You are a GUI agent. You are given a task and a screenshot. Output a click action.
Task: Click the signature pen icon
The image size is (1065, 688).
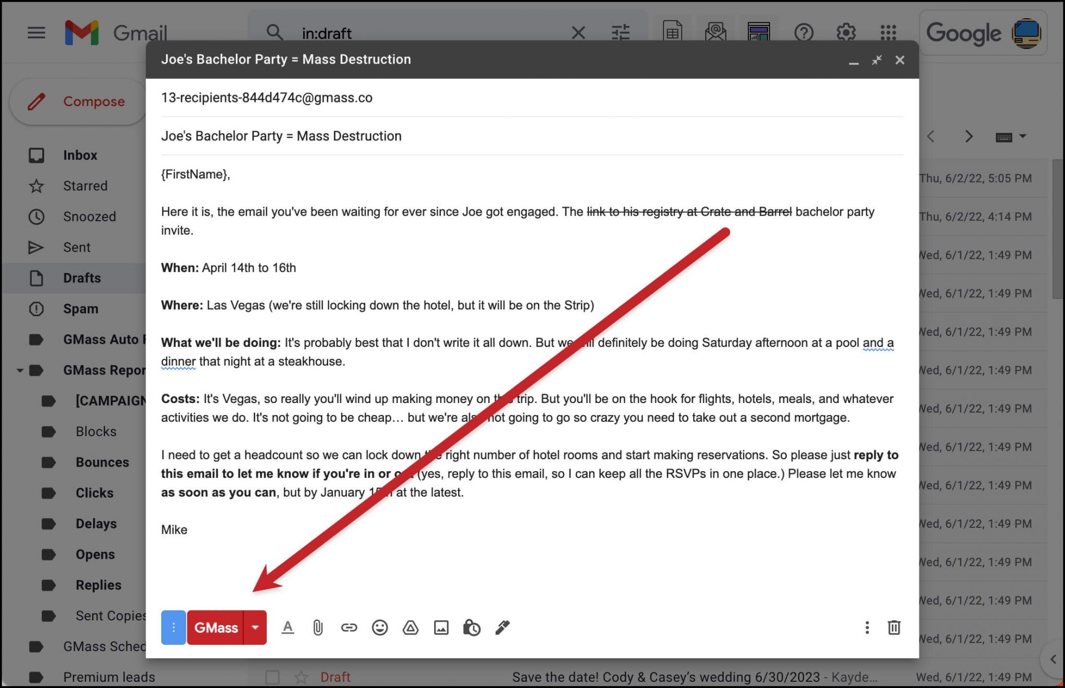click(502, 628)
